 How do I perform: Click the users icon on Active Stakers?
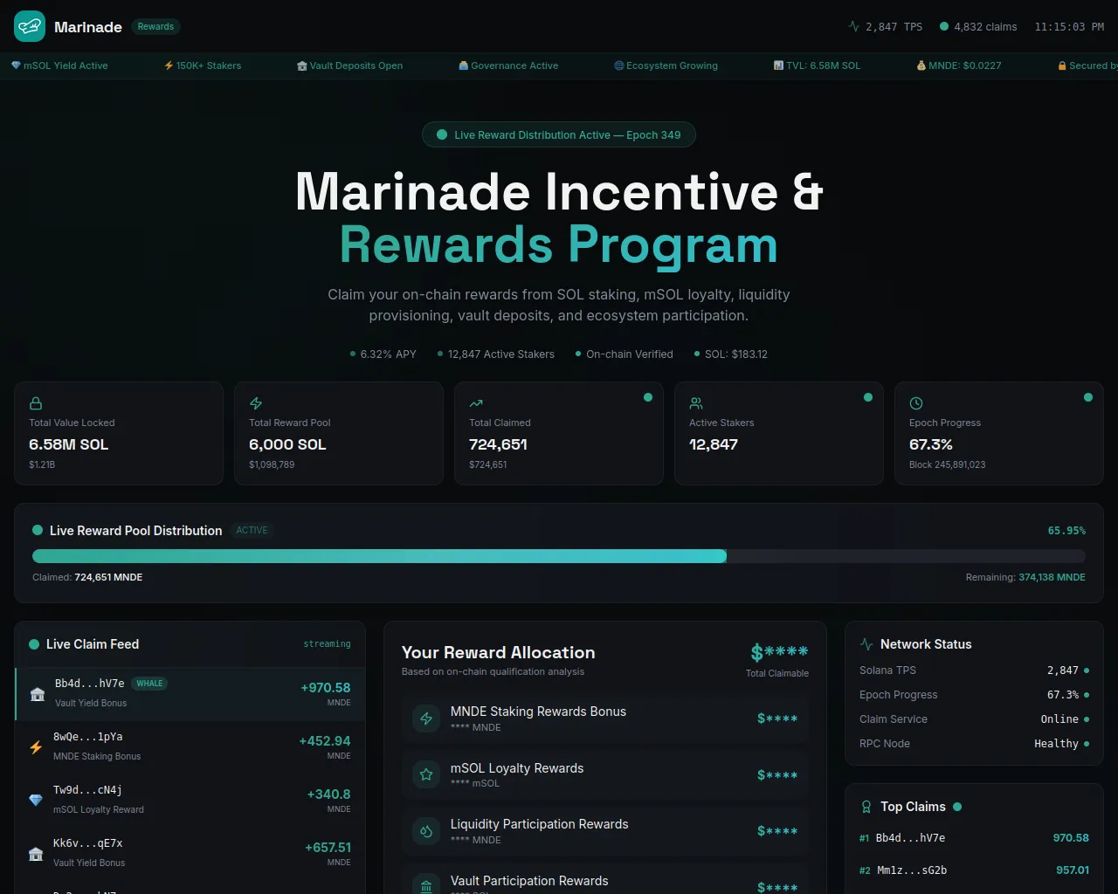[696, 403]
